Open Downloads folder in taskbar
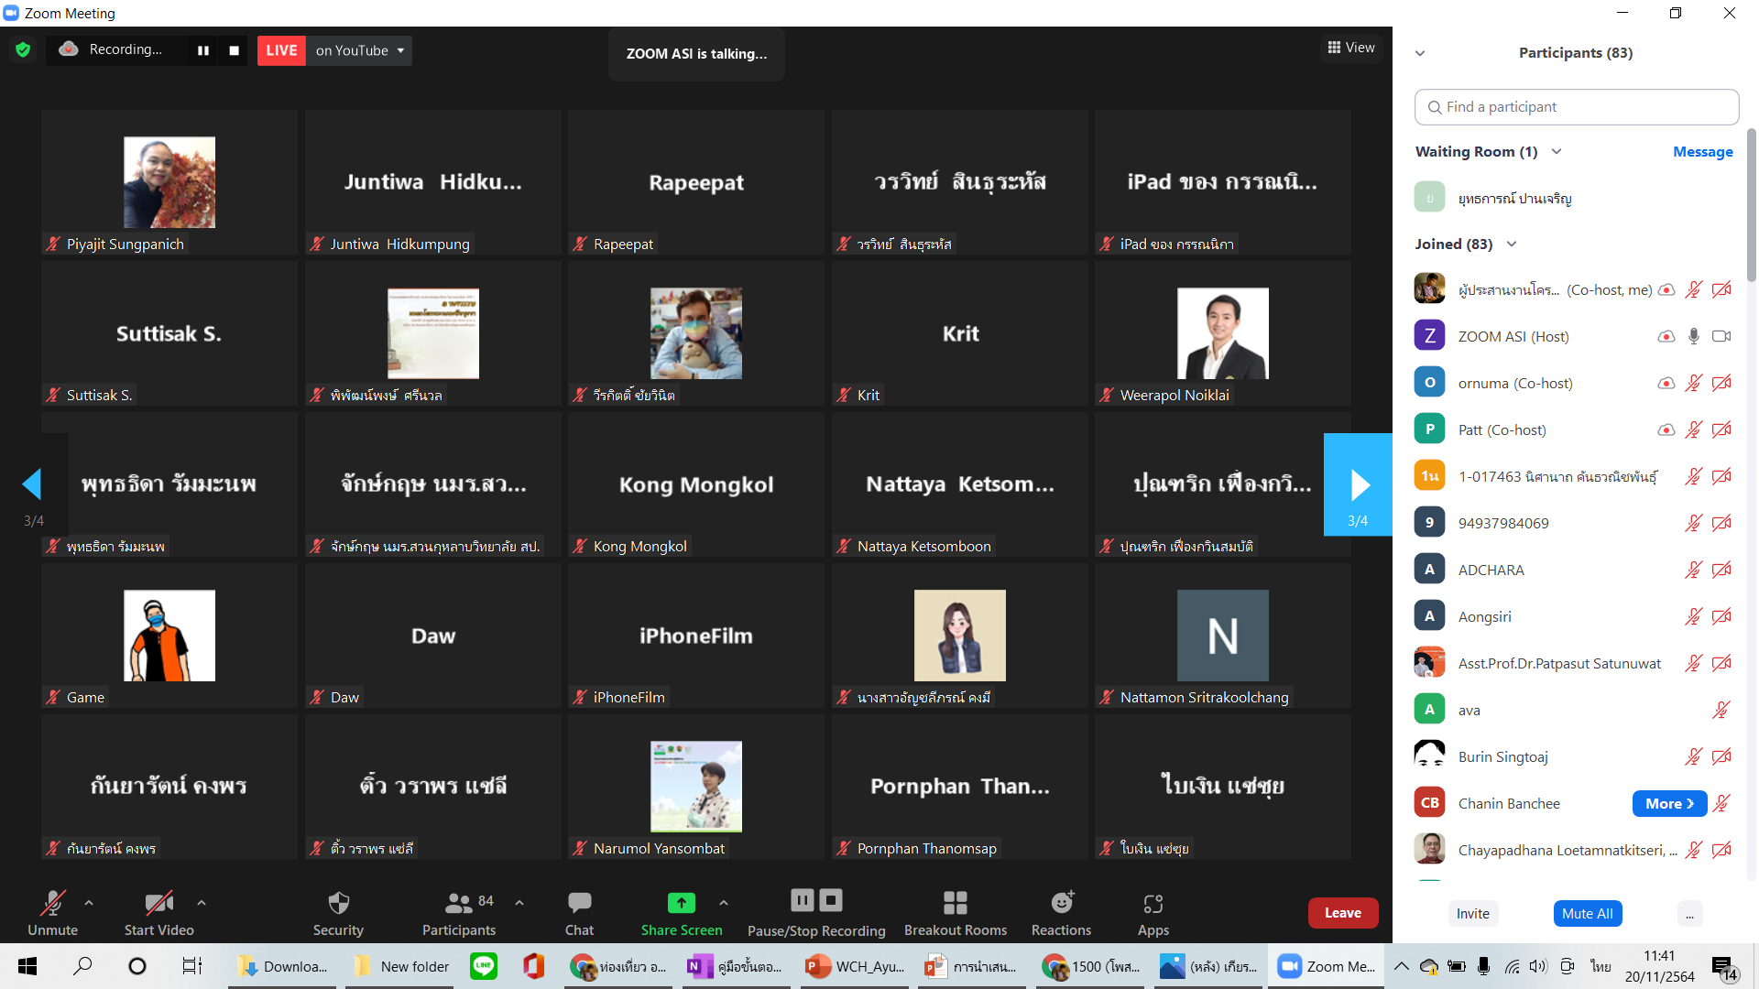This screenshot has height=989, width=1759. tap(283, 966)
